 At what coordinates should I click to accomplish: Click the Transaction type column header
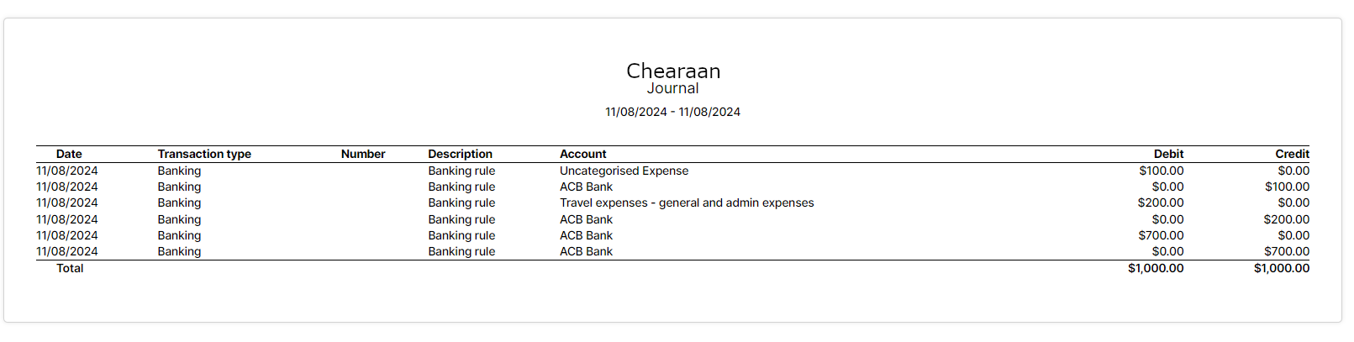point(204,154)
